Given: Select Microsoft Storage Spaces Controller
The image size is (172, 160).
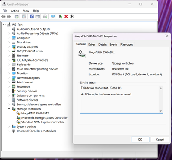Looking at the screenshot, I should [x=44, y=118].
